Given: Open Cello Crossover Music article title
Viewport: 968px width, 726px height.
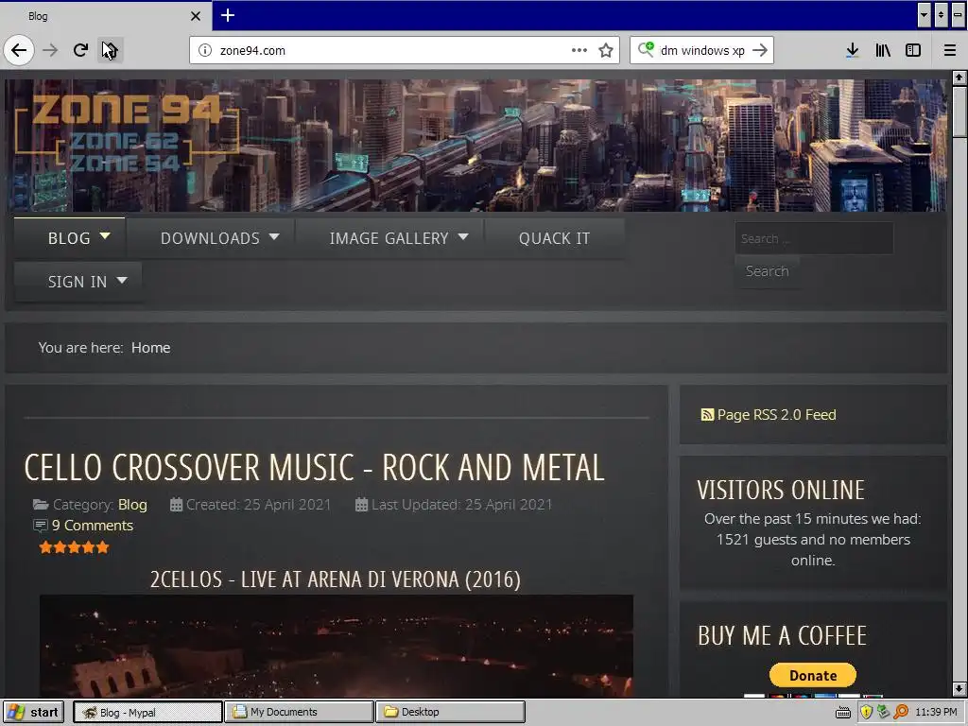Looking at the screenshot, I should coord(314,467).
